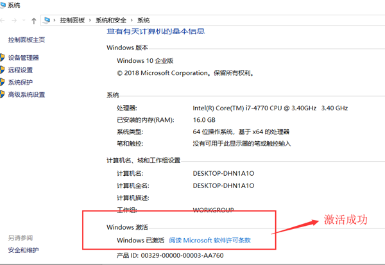Click the computer name value beside 计算机名:
Viewport: 385px width, 265px height.
click(x=223, y=173)
